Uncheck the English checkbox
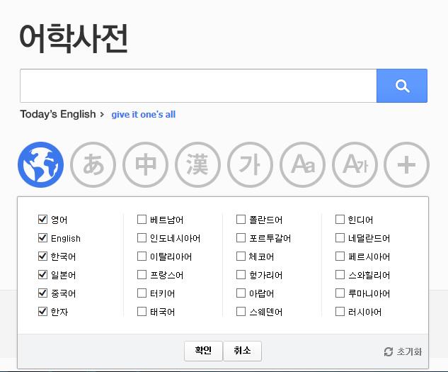 (42, 238)
